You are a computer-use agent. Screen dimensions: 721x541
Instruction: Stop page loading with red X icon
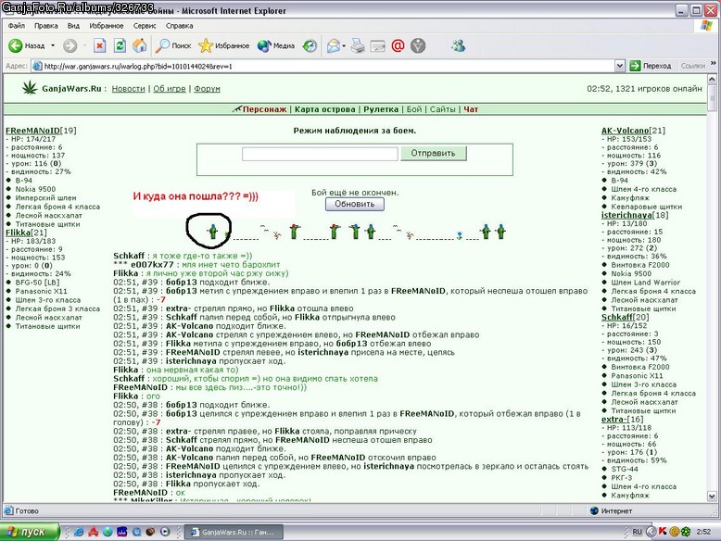tap(99, 45)
